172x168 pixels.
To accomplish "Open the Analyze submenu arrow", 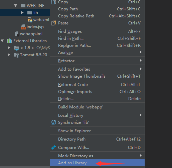I will pos(141,52).
